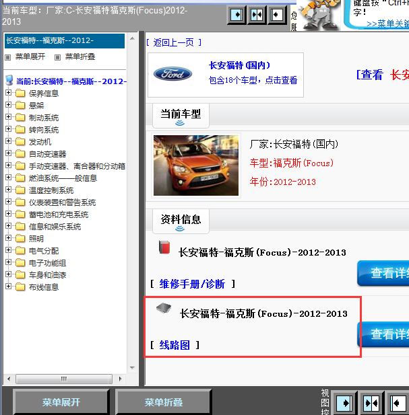Image resolution: width=409 pixels, height=415 pixels.
Task: Open 线路图 link
Action: pos(175,345)
